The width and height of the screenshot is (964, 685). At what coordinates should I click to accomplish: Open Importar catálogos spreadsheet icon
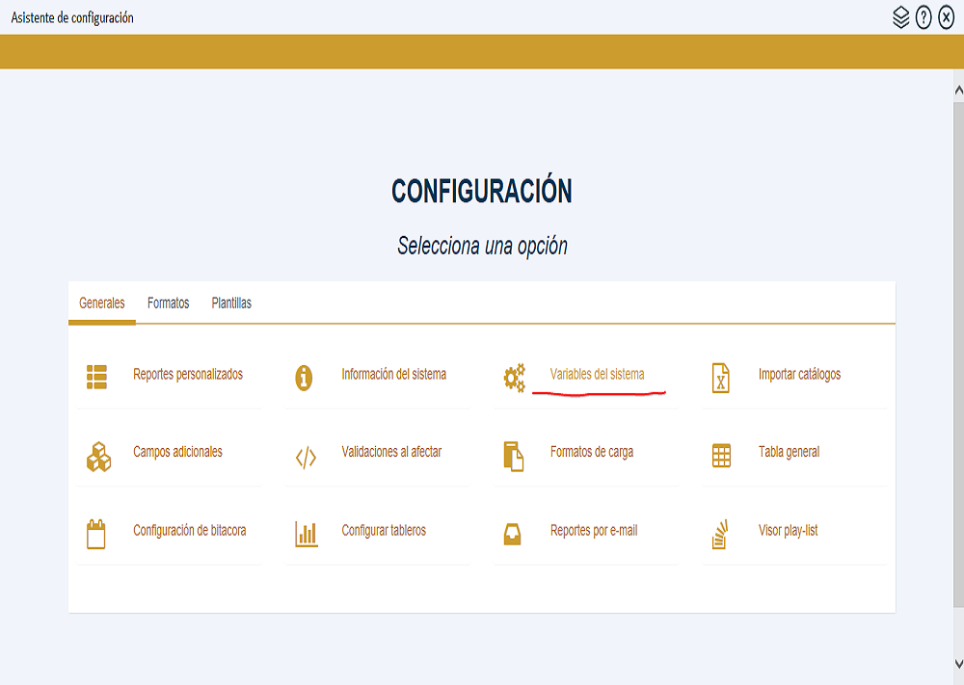[x=722, y=378]
